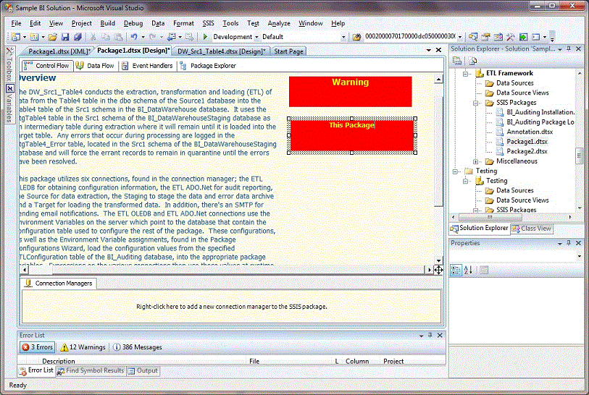Collapse the Testing solution folder
589x395 pixels.
click(x=455, y=171)
